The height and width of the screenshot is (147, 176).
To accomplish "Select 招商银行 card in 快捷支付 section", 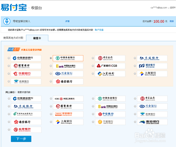I will [x=26, y=66].
